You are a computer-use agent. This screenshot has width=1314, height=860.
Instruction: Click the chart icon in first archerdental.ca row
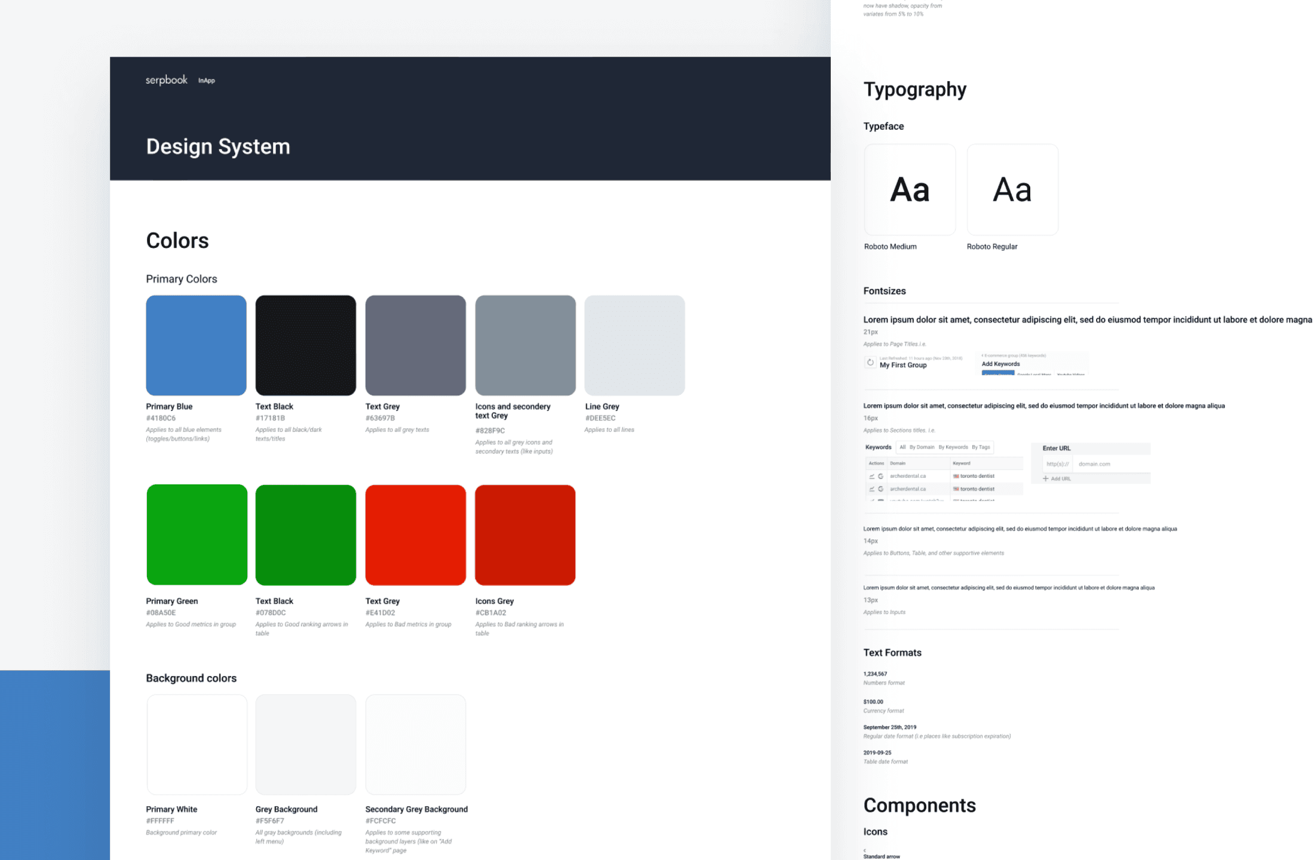(872, 477)
